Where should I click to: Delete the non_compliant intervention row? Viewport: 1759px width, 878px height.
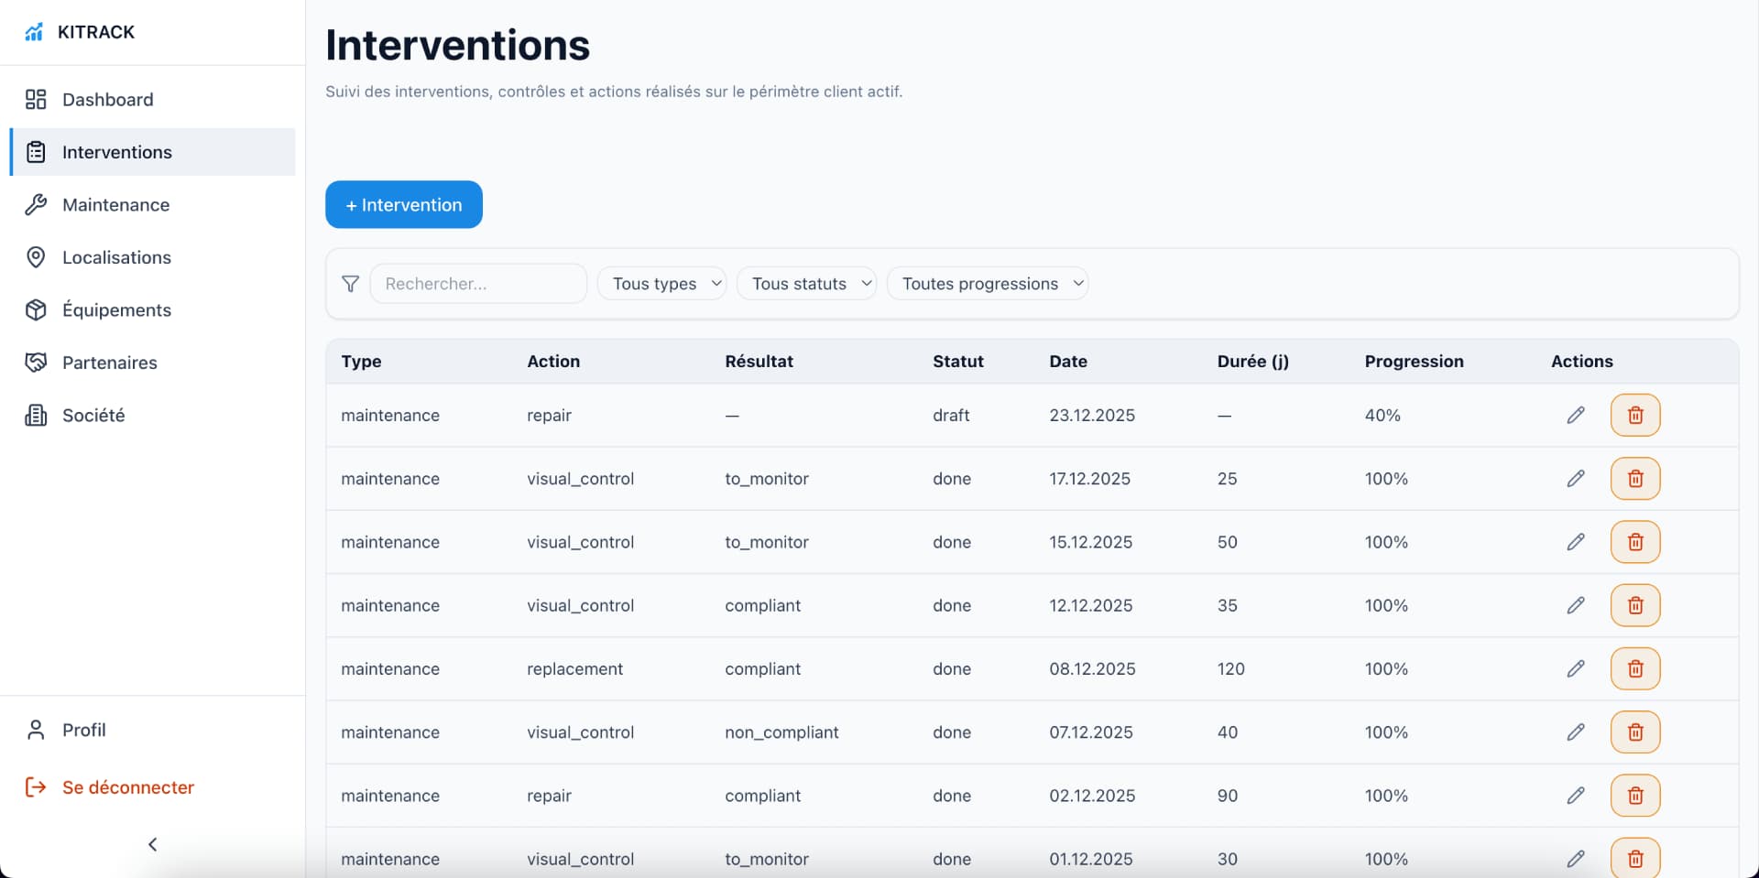point(1634,732)
